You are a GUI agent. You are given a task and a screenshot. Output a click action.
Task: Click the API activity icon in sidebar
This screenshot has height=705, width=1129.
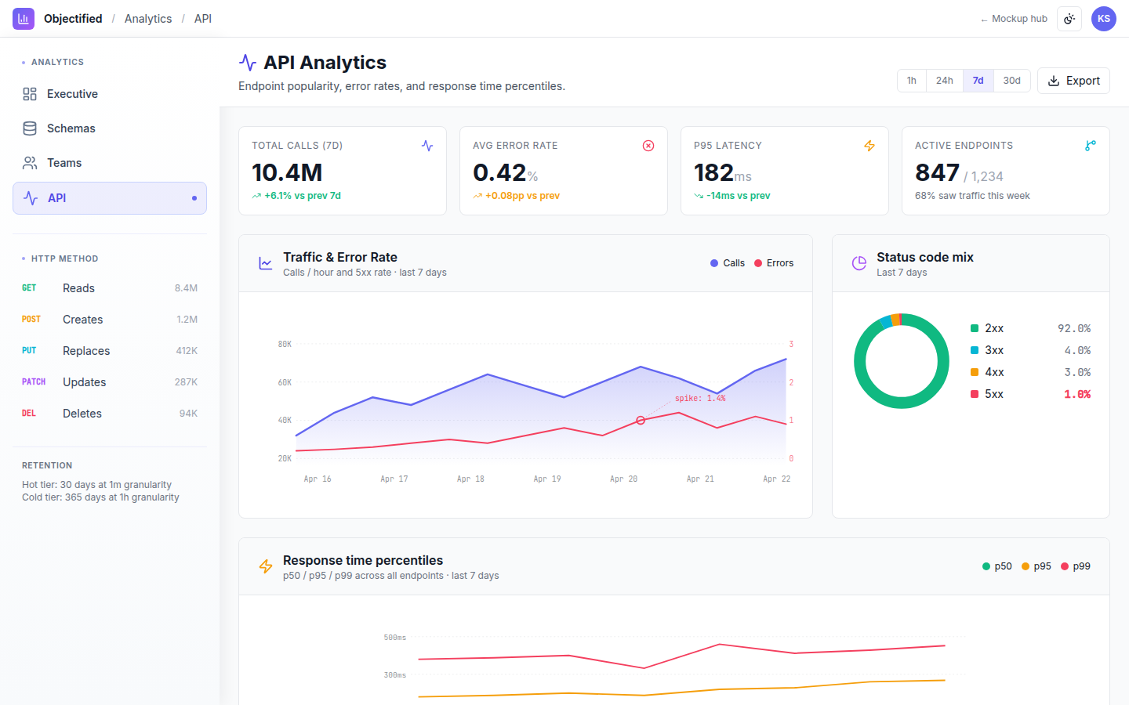click(x=31, y=198)
